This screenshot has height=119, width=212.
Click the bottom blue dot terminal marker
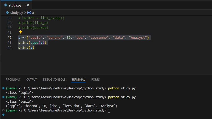(3, 115)
